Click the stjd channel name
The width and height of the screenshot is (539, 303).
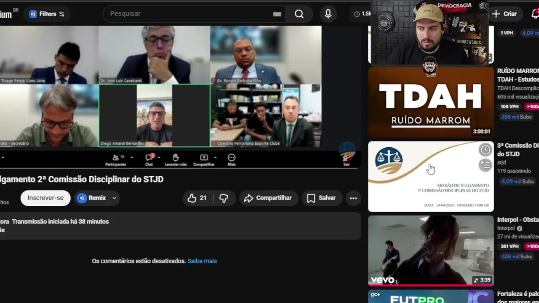[x=502, y=162]
